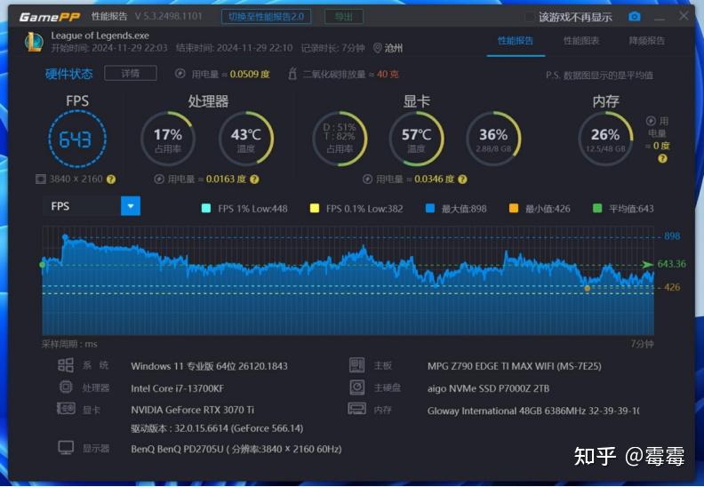704x487 pixels.
Task: Click the motherboard icon next to 主板
Action: click(357, 365)
